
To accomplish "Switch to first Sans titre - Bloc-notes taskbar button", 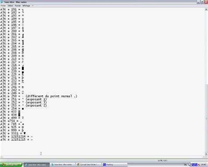I will 36,165.
